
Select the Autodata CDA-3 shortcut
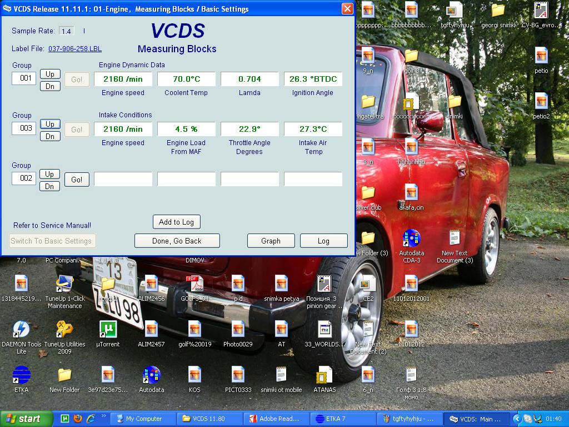click(411, 239)
